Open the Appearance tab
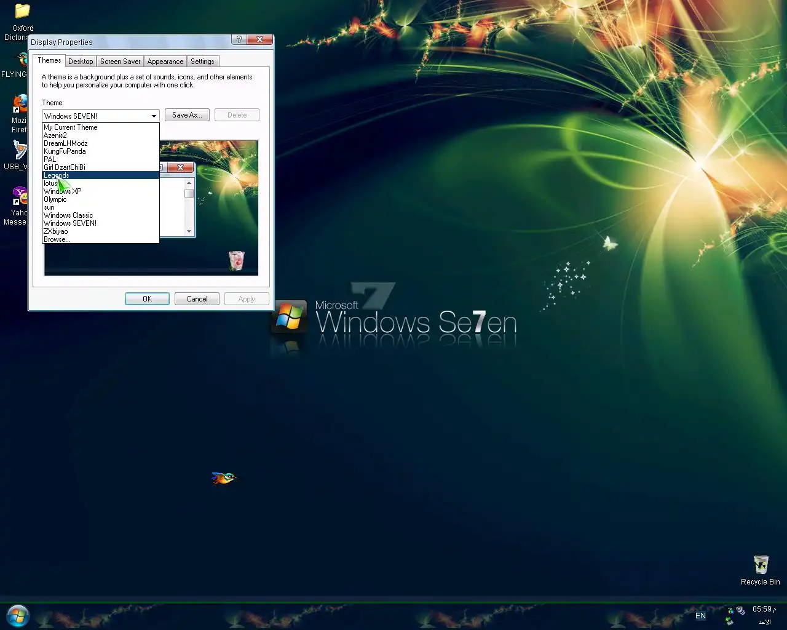The height and width of the screenshot is (630, 787). [x=165, y=62]
